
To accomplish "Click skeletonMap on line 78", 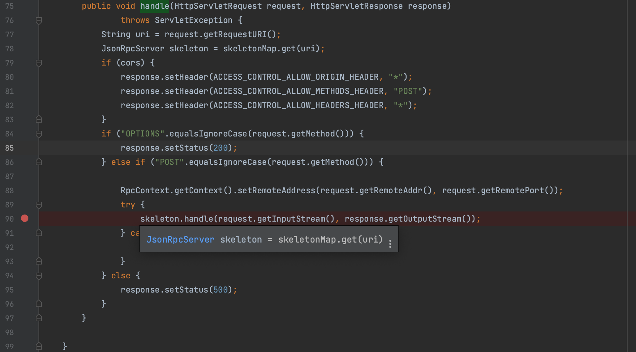I will click(x=250, y=49).
